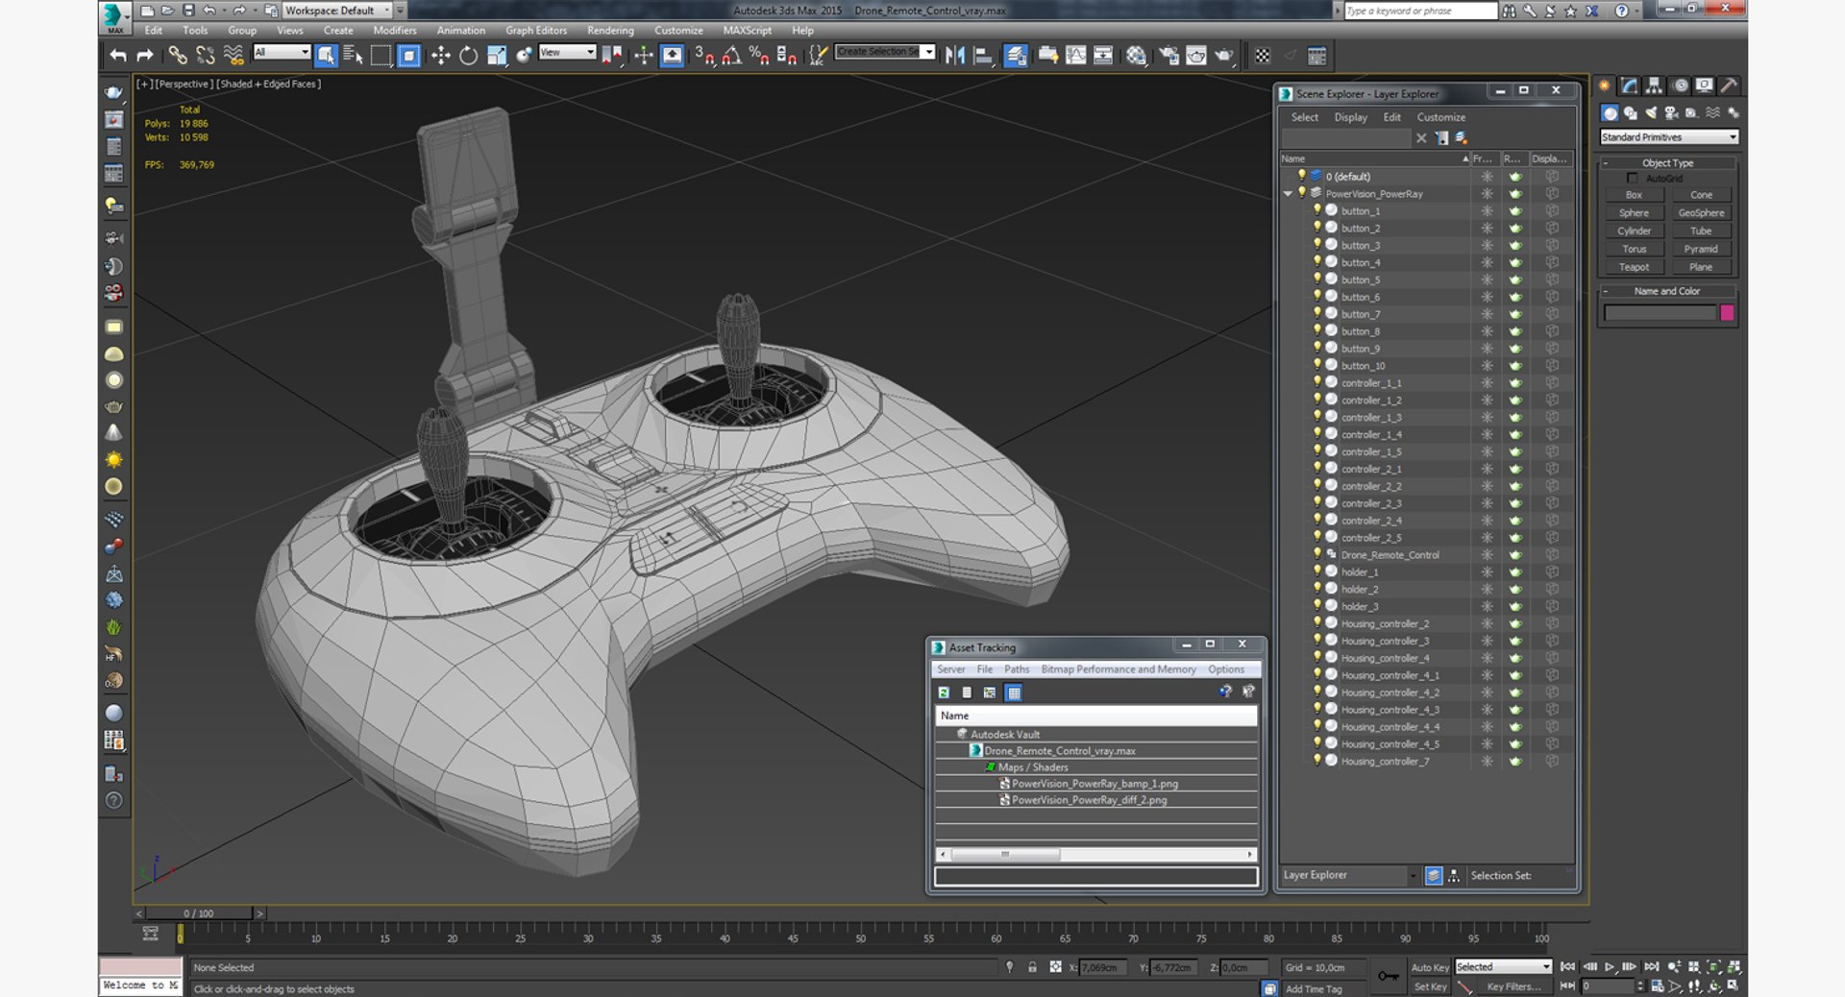Toggle renderable teapot for button_3 row
Screen dimensions: 1845x997
pos(1515,245)
